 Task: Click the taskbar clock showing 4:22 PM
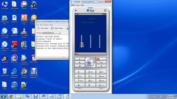pos(170,97)
